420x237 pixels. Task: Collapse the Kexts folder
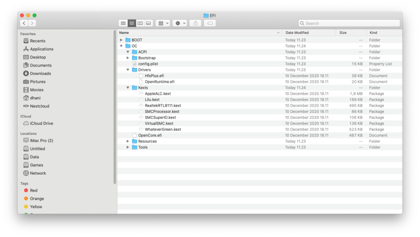[x=128, y=88]
